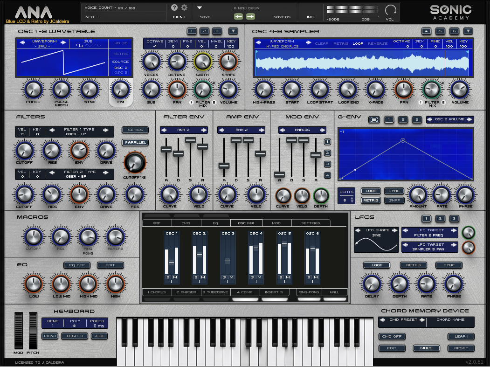Click the sampler High-Pass knob
Screen dimensions: 490x367
coord(264,90)
